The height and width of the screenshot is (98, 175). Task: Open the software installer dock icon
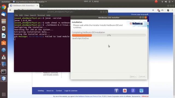[4, 57]
